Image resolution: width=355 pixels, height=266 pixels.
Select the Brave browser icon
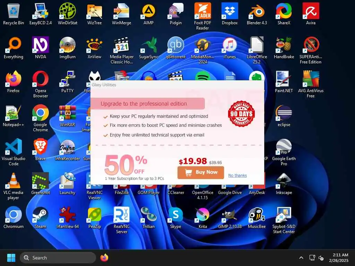[x=41, y=150]
